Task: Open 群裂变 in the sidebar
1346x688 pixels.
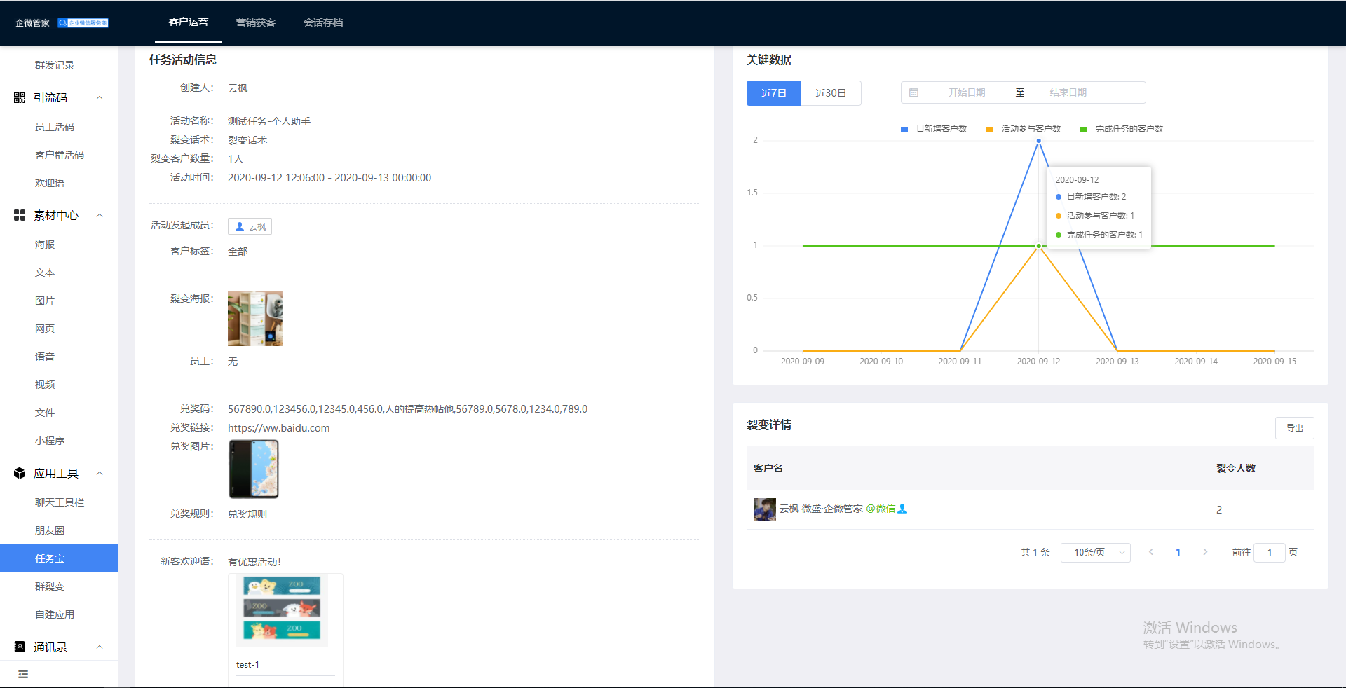Action: pos(50,586)
